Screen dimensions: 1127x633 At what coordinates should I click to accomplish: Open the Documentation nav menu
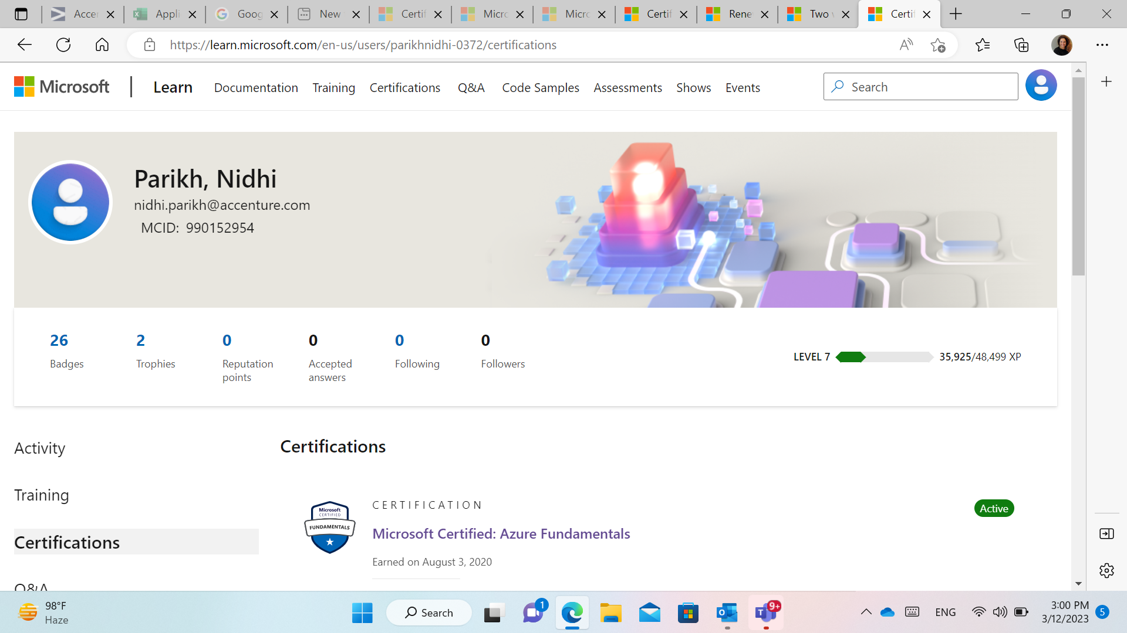pos(256,87)
